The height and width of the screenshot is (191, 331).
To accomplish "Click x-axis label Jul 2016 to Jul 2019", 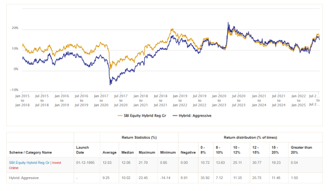I will pyautogui.click(x=81, y=101).
